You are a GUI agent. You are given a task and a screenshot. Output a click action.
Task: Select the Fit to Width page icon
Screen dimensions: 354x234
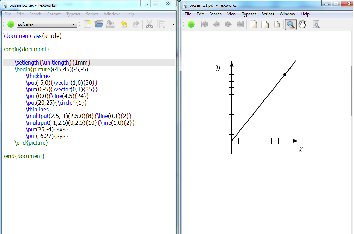[x=265, y=24]
